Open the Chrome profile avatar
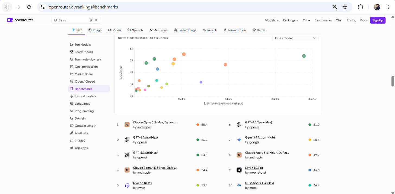 click(377, 7)
